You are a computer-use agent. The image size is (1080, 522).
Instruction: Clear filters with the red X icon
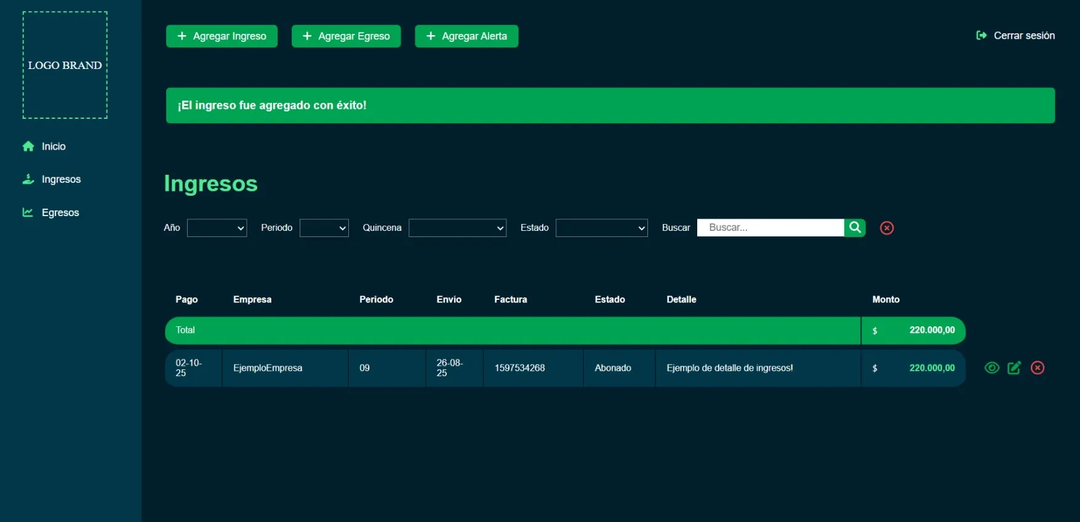point(887,228)
